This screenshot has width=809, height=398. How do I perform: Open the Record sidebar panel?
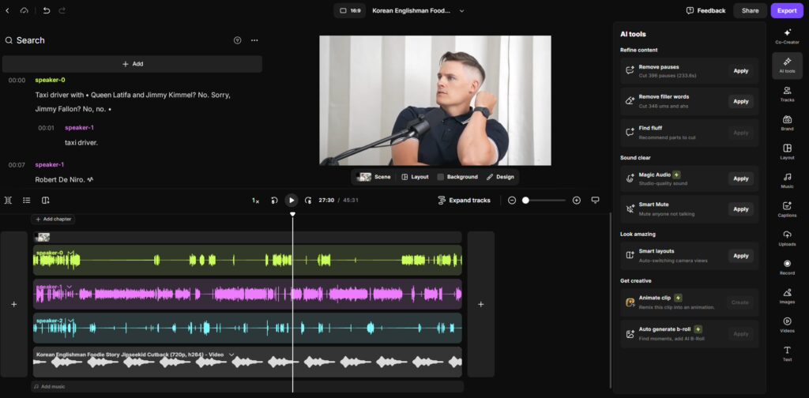pyautogui.click(x=787, y=267)
